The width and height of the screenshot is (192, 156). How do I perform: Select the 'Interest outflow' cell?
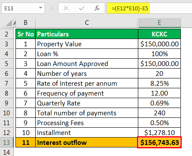pos(87,142)
